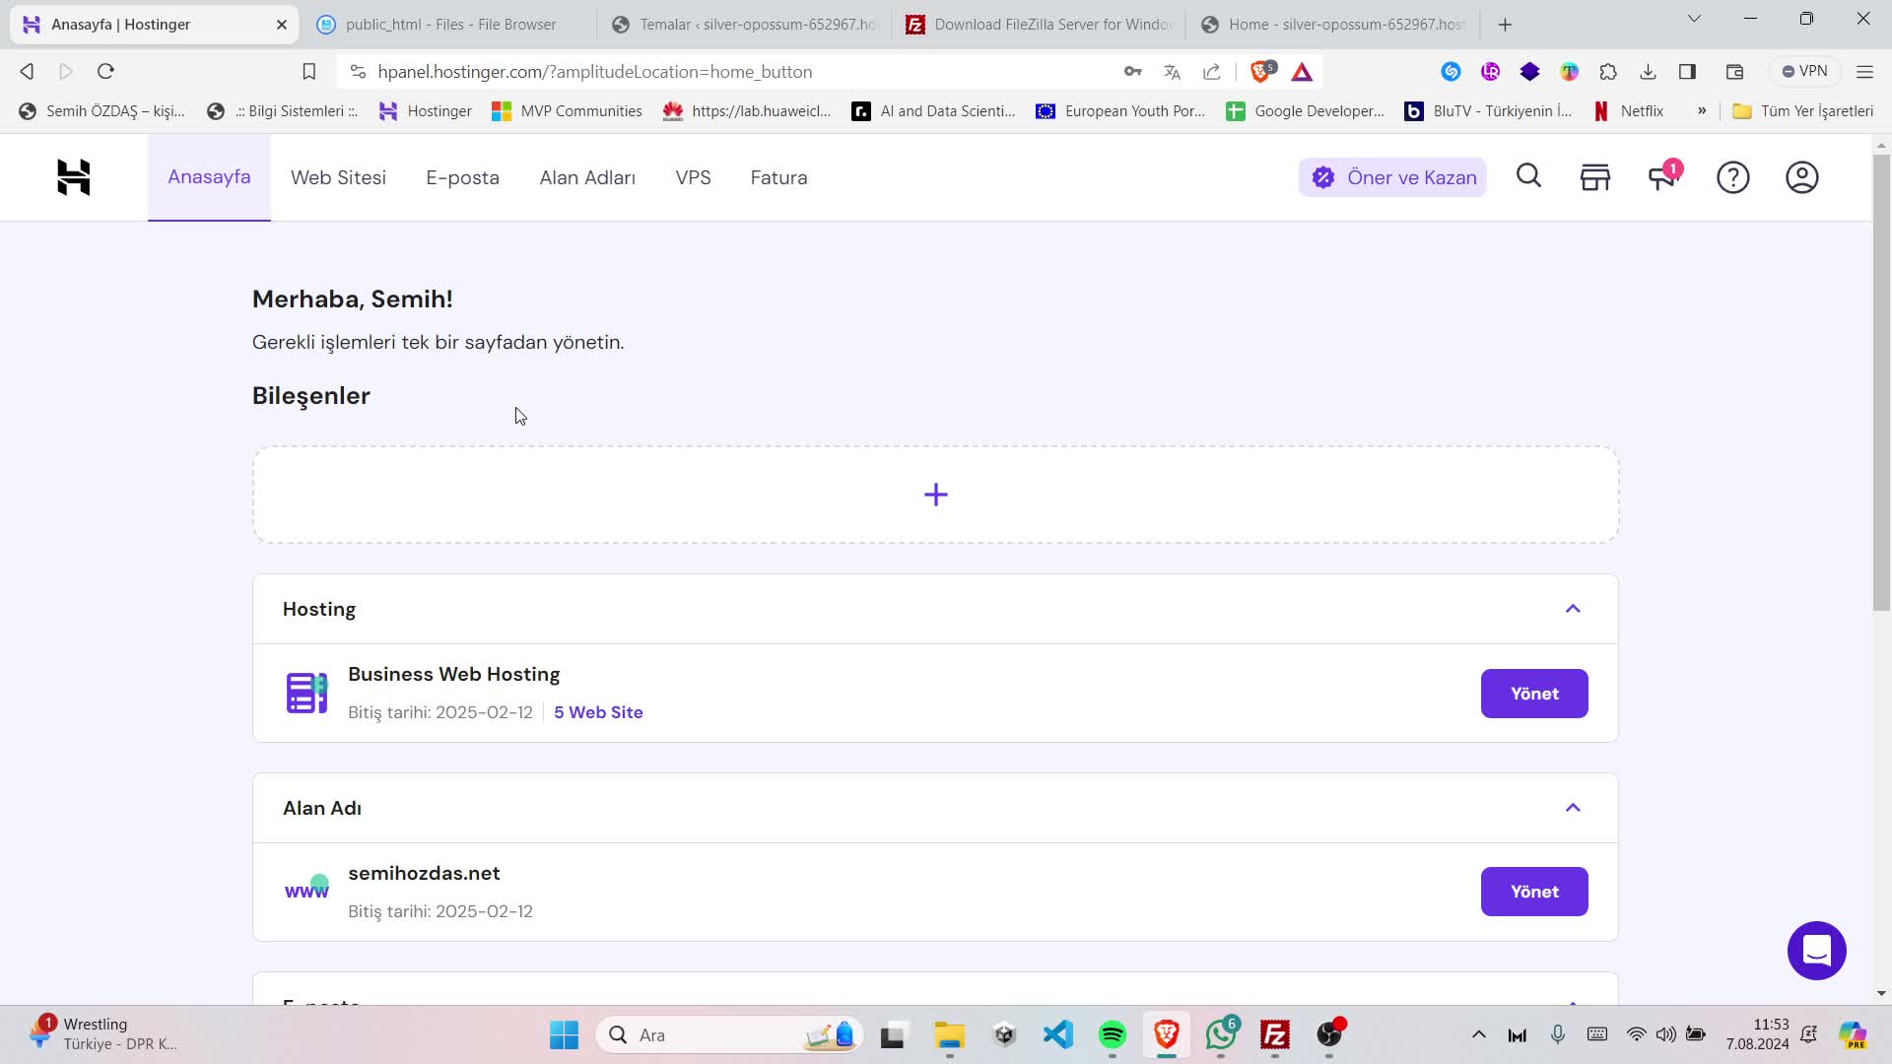
Task: Open a new browser tab
Action: (x=1505, y=25)
